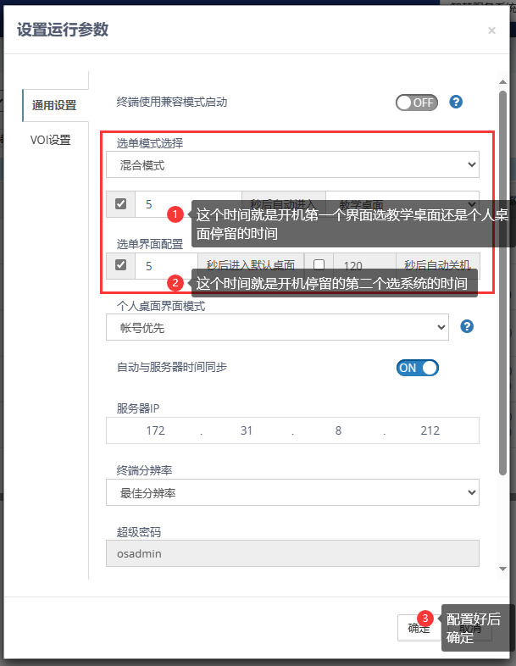Tick the 秒后自动关机 checkbox

point(319,265)
